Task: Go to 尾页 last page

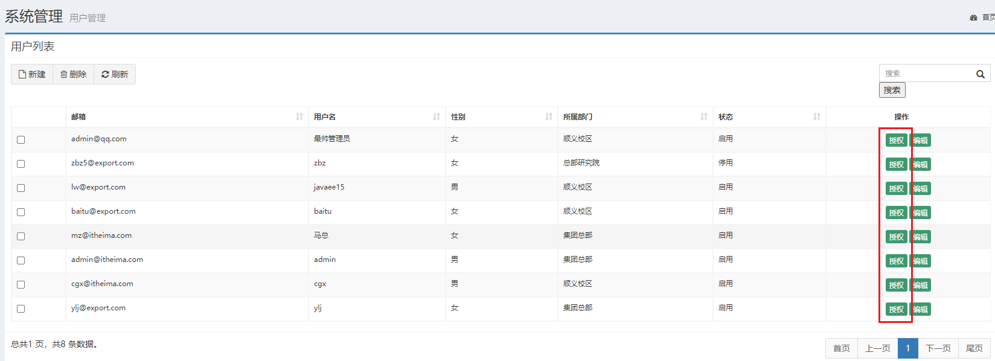Action: tap(974, 348)
